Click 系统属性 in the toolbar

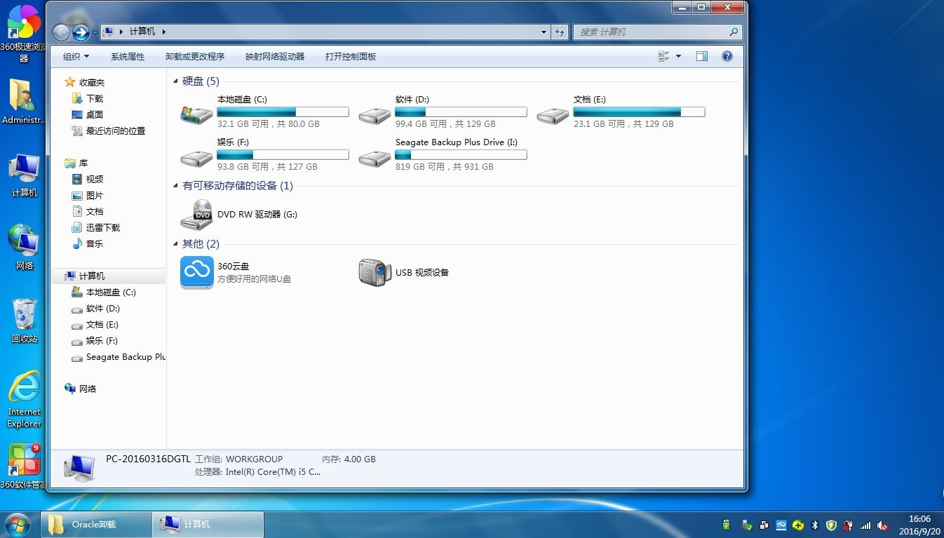(x=128, y=56)
